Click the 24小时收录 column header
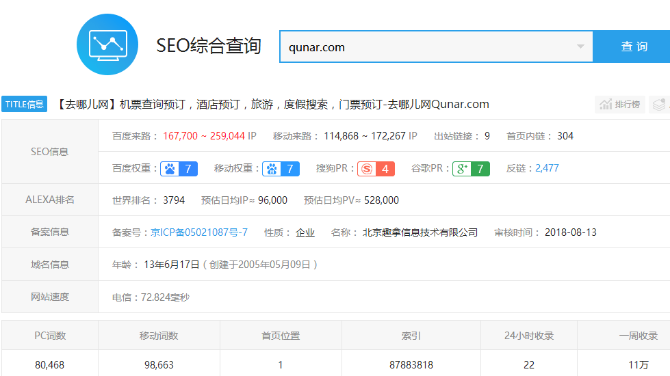 coord(529,336)
